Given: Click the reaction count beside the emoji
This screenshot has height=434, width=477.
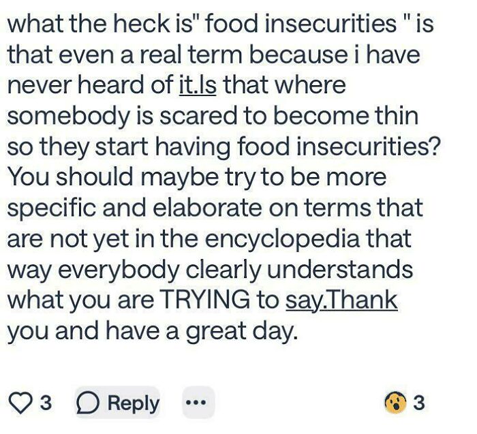Looking at the screenshot, I should [x=419, y=402].
